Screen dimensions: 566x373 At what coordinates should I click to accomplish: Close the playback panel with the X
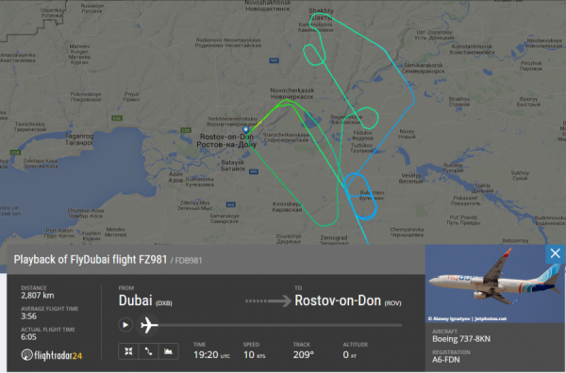pyautogui.click(x=556, y=253)
